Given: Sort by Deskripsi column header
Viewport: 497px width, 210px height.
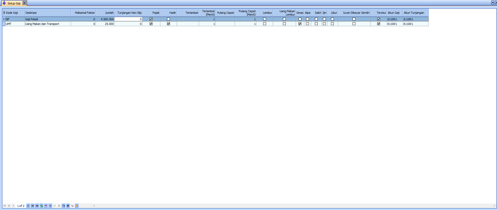Looking at the screenshot, I should point(48,13).
